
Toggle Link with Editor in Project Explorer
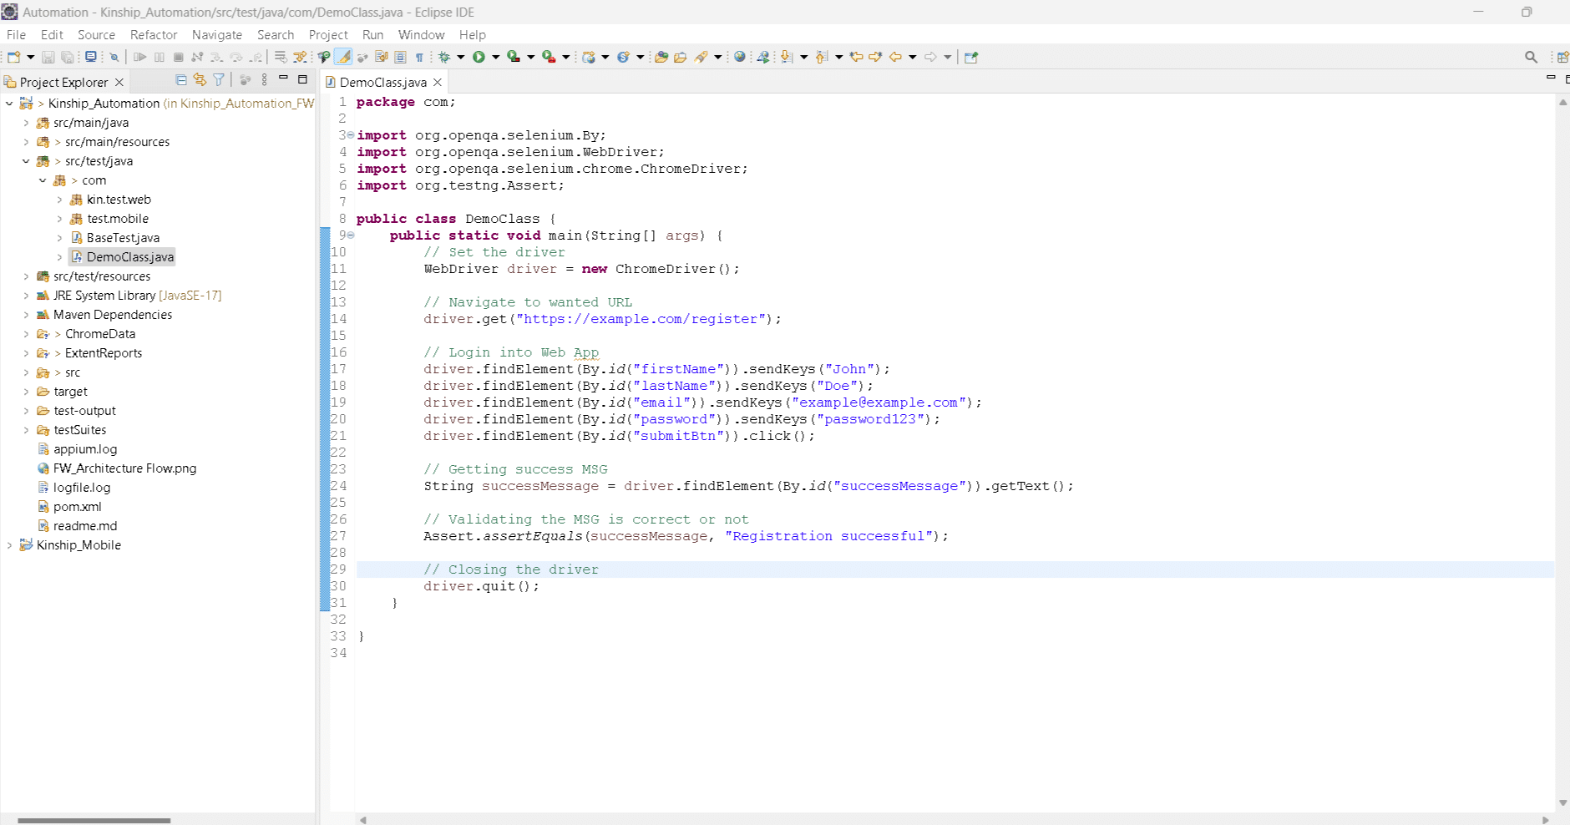(x=200, y=79)
